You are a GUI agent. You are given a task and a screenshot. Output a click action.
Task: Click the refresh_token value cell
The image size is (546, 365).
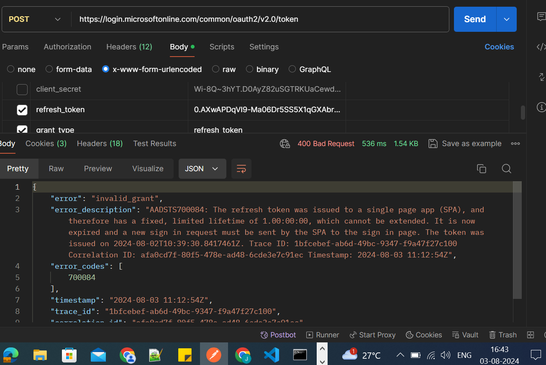pos(267,110)
